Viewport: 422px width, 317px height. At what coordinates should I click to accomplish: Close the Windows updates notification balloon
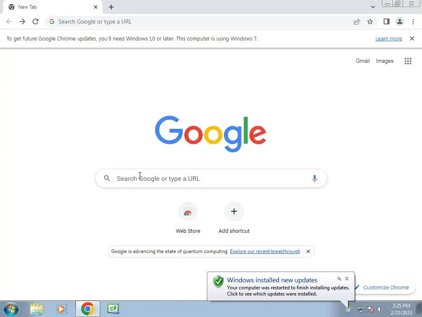347,279
